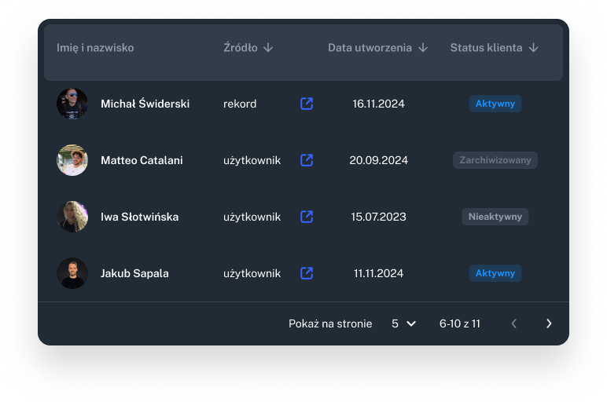Viewport: 607px width, 402px height.
Task: Open external link for Iwa Słotwińska
Action: pos(307,217)
